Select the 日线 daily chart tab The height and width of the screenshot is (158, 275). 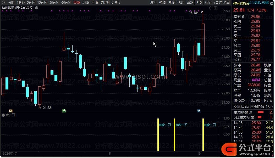pyautogui.click(x=77, y=2)
